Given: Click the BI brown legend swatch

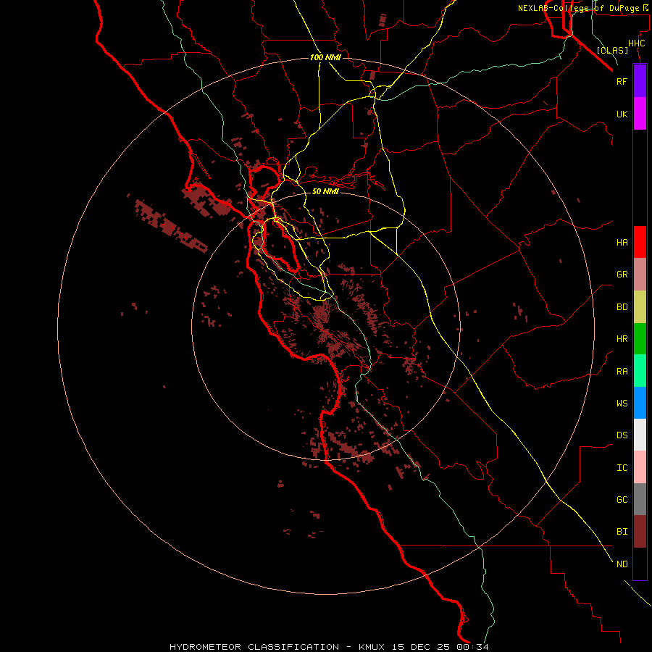Looking at the screenshot, I should [x=640, y=532].
